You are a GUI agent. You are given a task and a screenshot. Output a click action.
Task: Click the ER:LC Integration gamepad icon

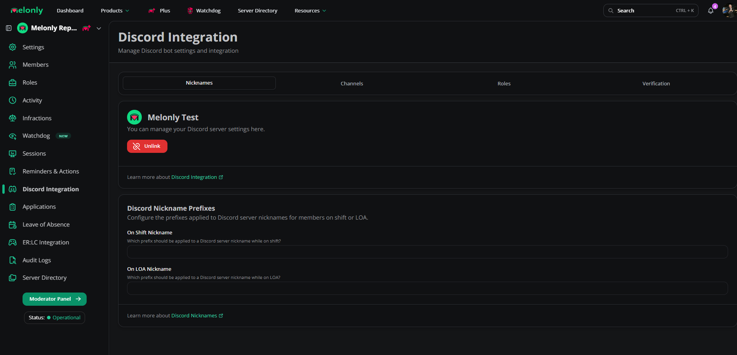pos(13,242)
